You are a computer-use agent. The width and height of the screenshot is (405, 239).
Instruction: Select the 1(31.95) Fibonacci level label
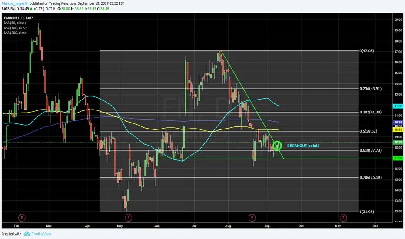[x=366, y=212]
